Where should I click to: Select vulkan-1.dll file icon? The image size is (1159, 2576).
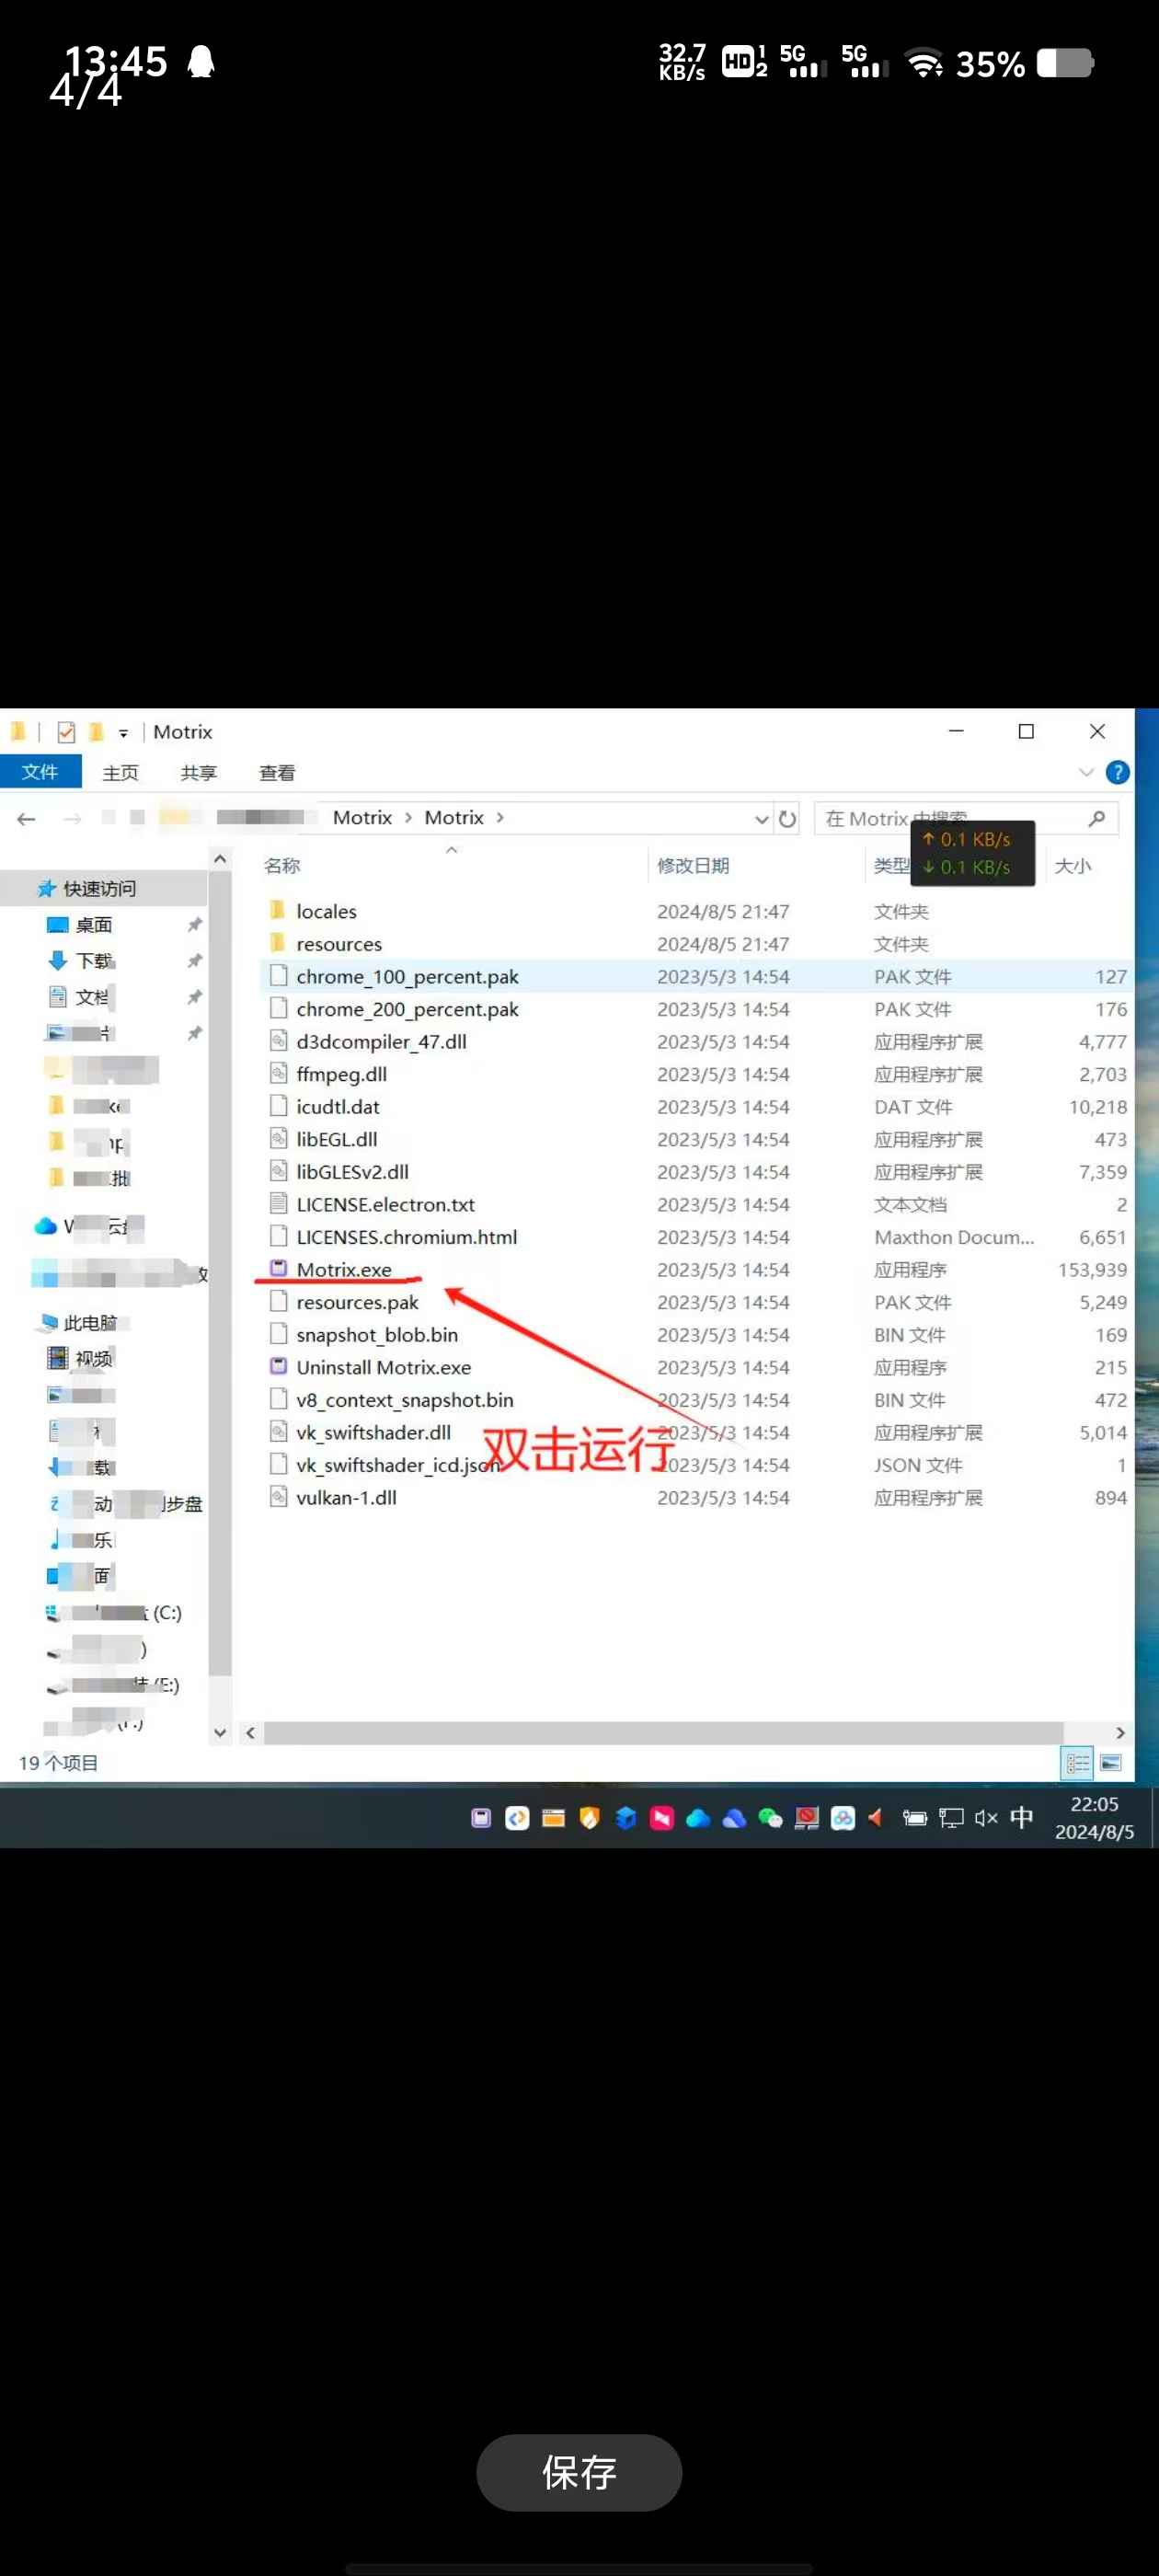[279, 1497]
